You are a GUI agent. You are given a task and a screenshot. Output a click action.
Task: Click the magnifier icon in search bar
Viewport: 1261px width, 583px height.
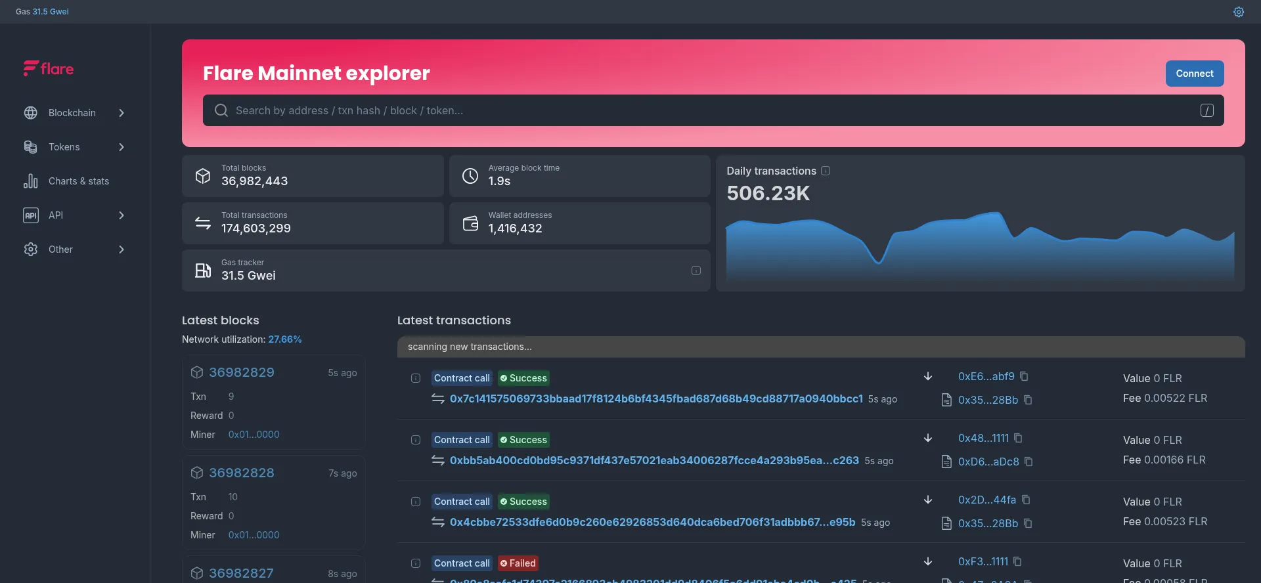(x=221, y=110)
